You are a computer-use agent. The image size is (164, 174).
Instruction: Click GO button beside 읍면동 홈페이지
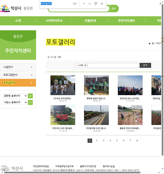tap(30, 96)
